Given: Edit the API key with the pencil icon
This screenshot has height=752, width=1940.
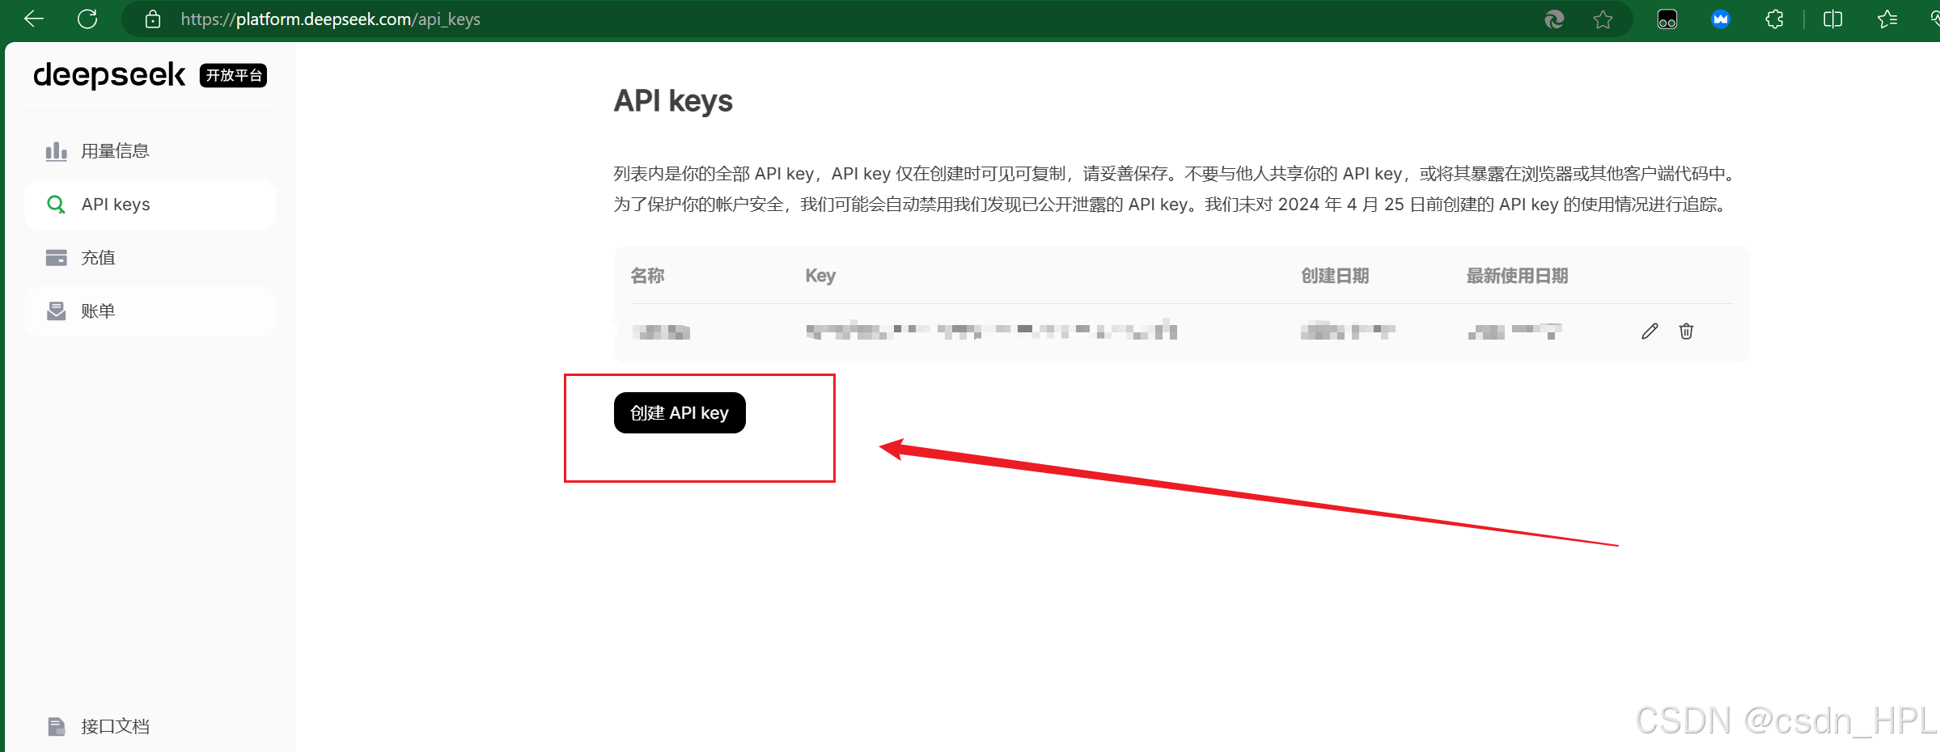Looking at the screenshot, I should click(1650, 332).
